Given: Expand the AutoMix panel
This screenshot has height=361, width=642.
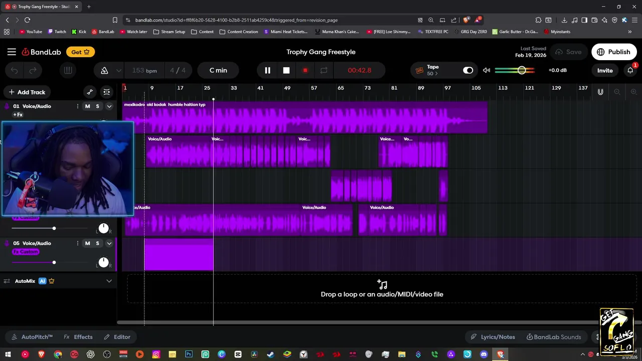Looking at the screenshot, I should (x=109, y=281).
